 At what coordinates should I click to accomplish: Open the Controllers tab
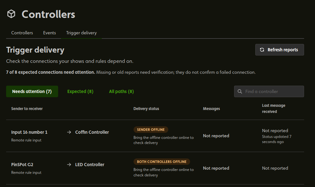pos(22,33)
